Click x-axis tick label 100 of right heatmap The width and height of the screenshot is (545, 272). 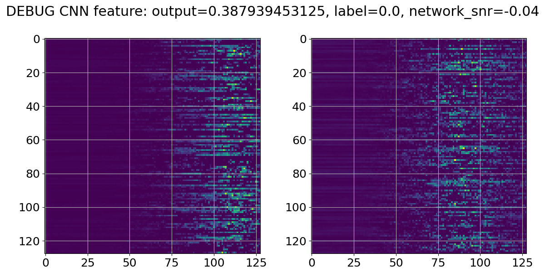pyautogui.click(x=480, y=262)
